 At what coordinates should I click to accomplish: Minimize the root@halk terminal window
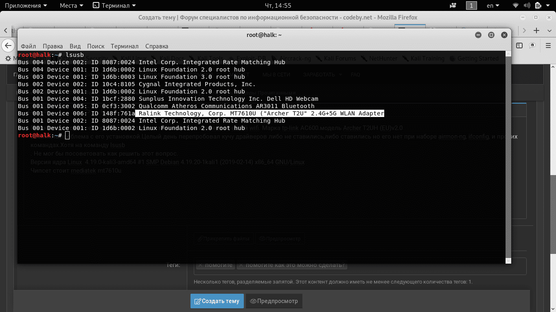click(478, 35)
